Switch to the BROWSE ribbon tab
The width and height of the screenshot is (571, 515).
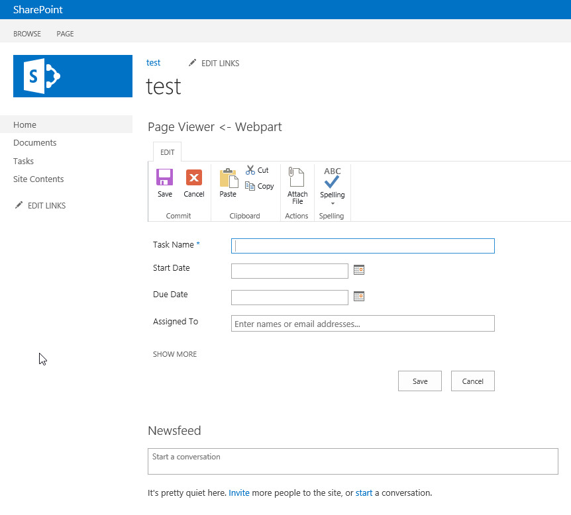[27, 34]
